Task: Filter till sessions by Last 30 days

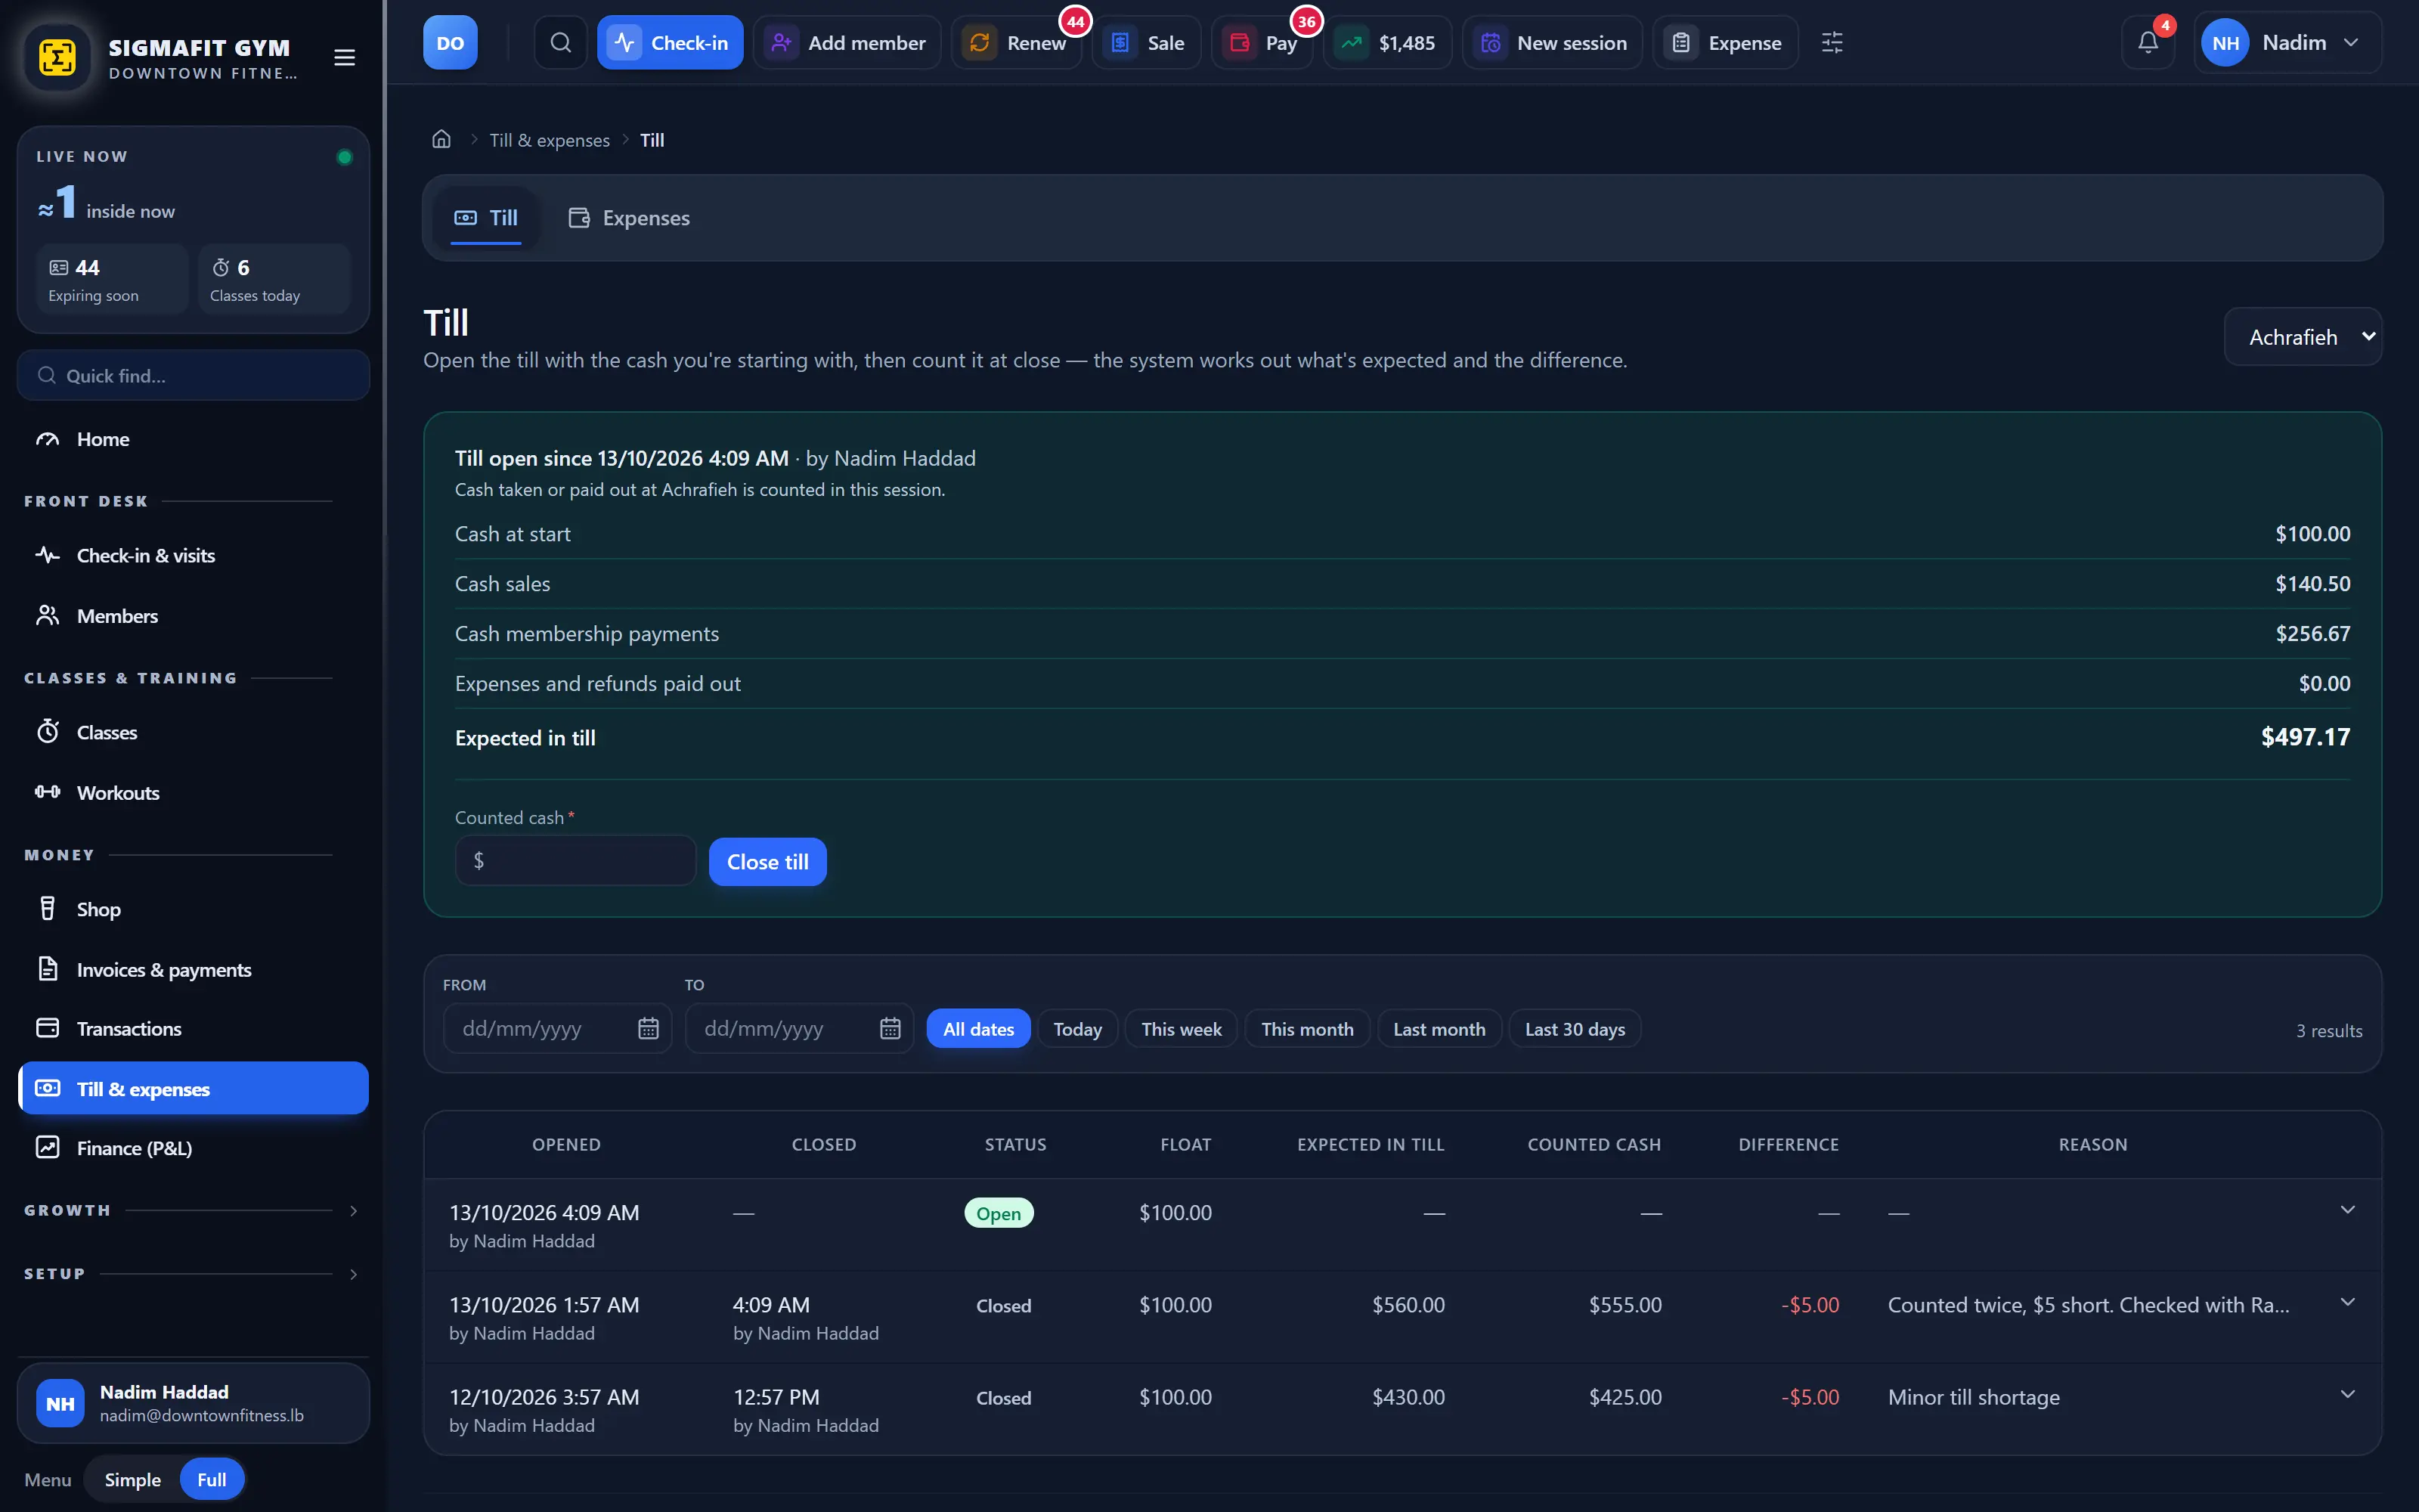Action: tap(1575, 1029)
